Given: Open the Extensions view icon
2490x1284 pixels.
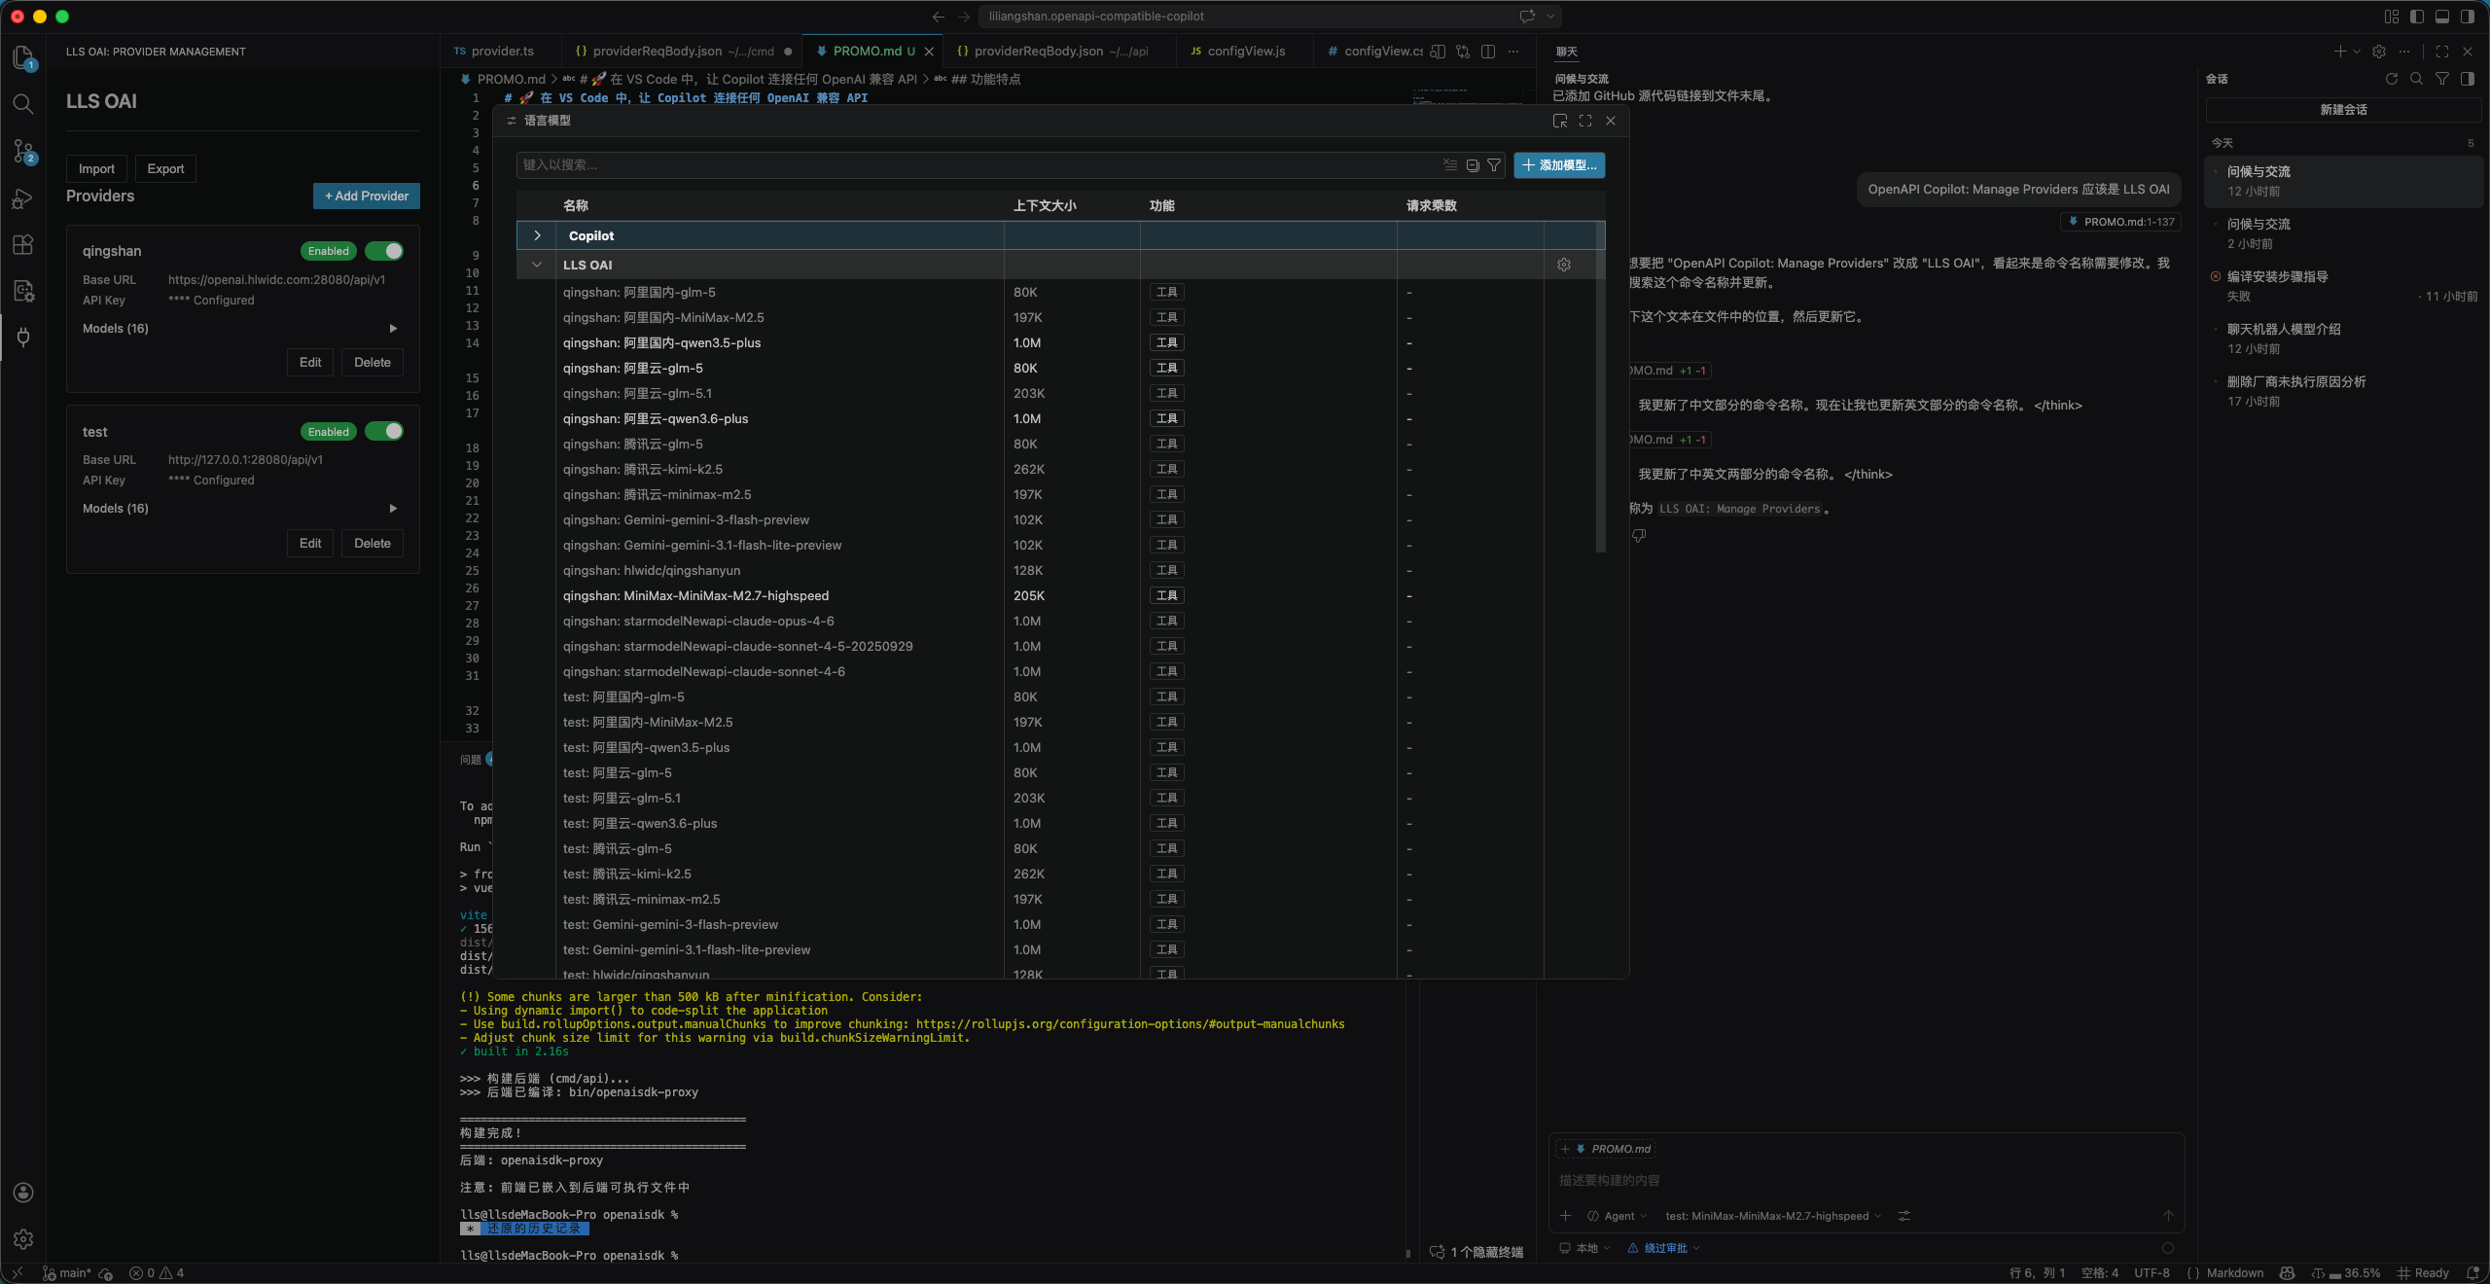Looking at the screenshot, I should point(23,244).
